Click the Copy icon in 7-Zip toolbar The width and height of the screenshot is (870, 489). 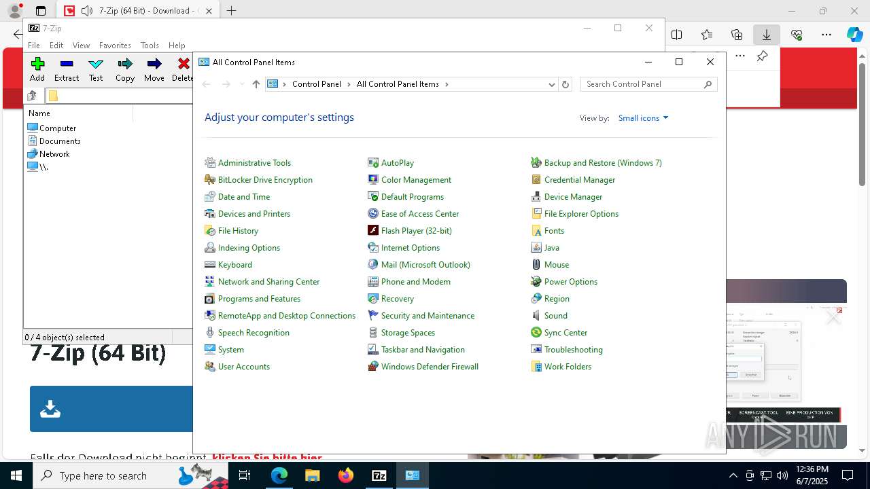click(125, 64)
